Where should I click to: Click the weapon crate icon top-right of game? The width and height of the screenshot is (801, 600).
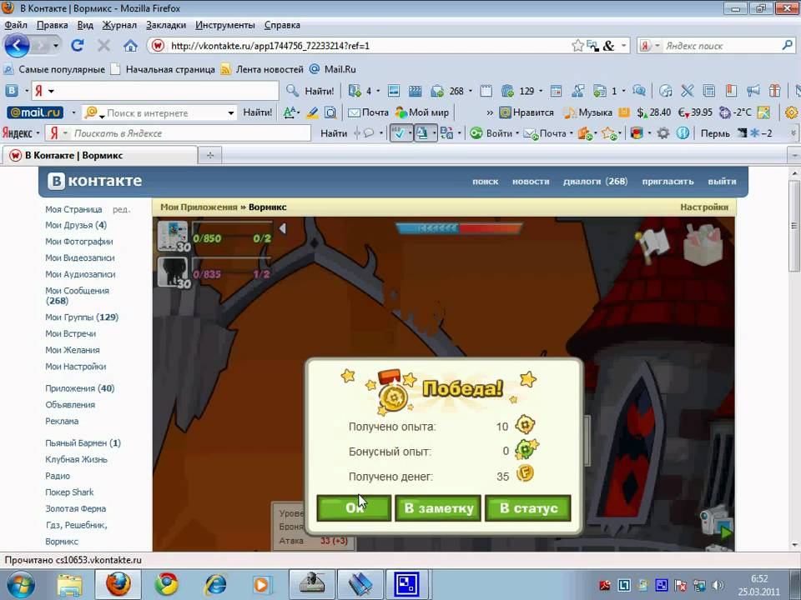pos(704,245)
